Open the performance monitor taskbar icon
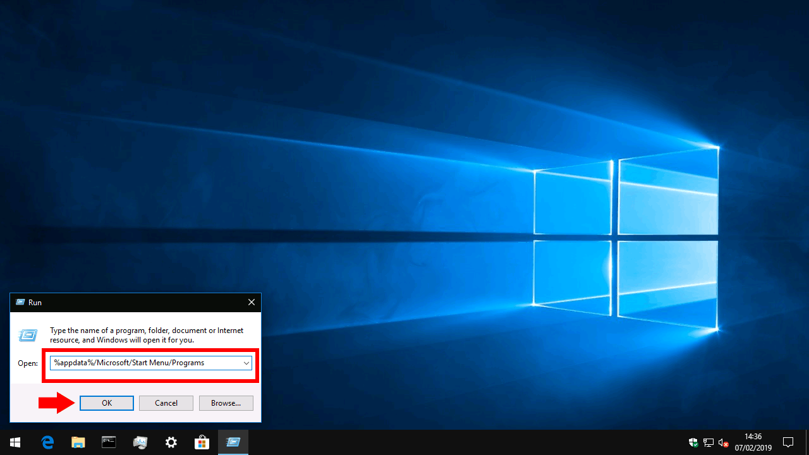This screenshot has width=809, height=455. tap(140, 442)
